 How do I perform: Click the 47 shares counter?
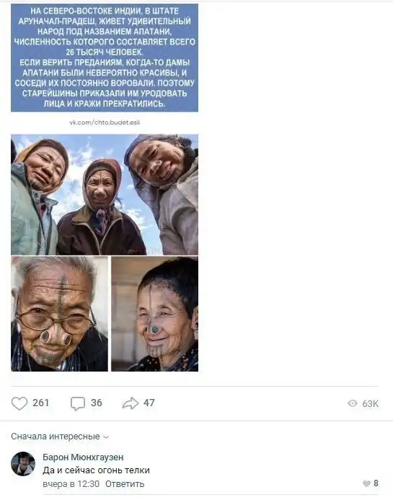149,403
